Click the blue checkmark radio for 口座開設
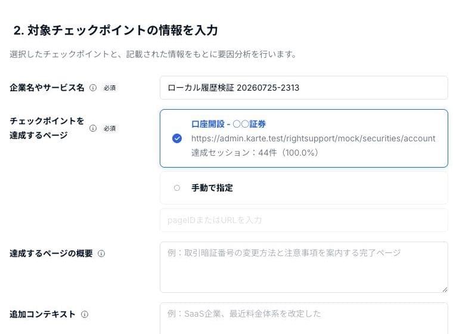 coord(177,138)
